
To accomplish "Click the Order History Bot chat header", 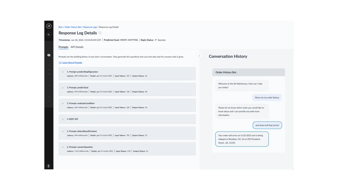I will point(249,72).
